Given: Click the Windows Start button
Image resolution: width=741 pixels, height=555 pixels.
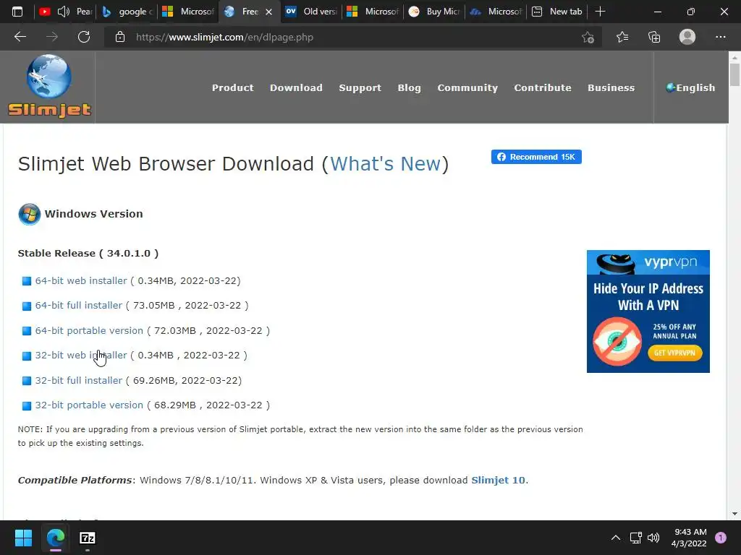Looking at the screenshot, I should pos(23,538).
